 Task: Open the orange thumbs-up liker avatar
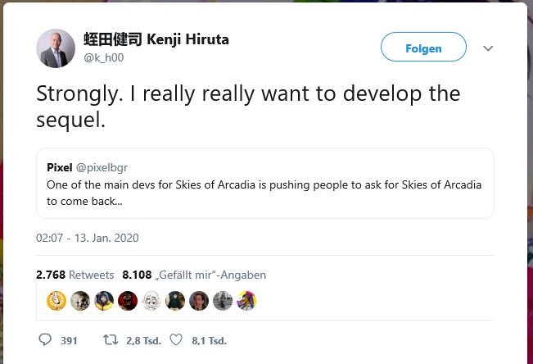point(56,301)
